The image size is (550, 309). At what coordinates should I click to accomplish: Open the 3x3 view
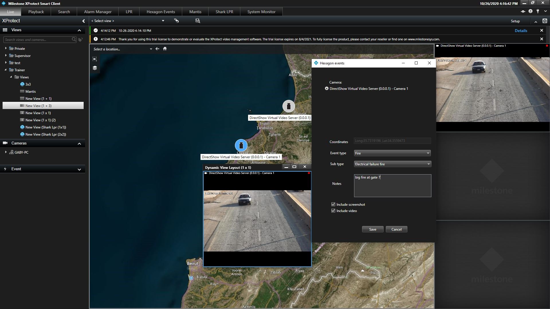click(x=28, y=84)
